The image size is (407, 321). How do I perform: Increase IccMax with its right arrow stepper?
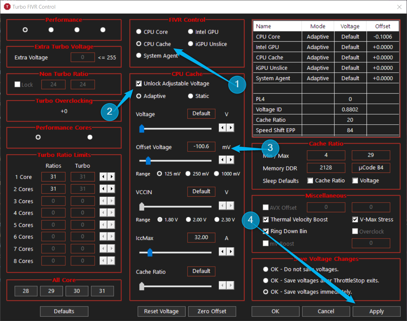[230, 252]
